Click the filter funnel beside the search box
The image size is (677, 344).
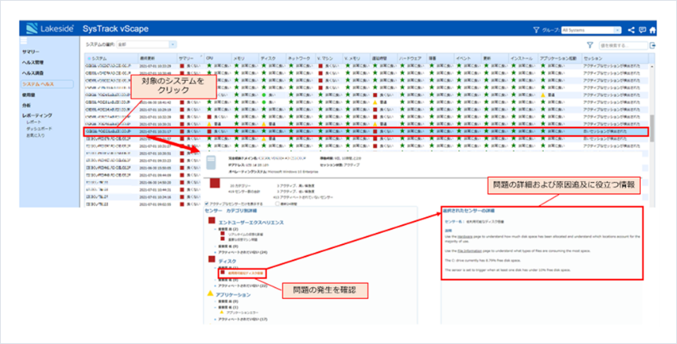[589, 46]
